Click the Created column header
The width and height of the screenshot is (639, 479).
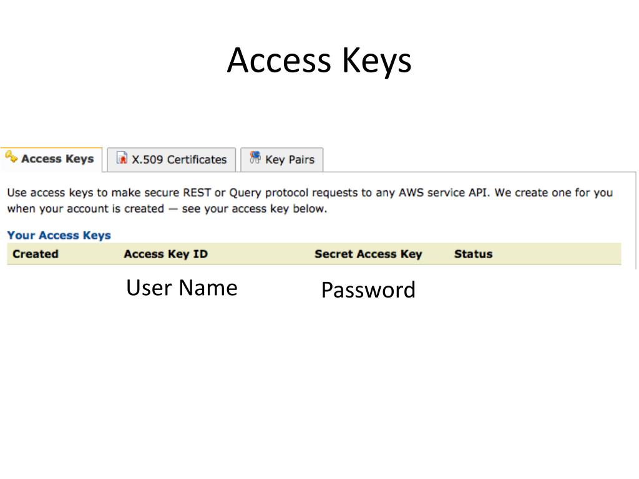(36, 254)
